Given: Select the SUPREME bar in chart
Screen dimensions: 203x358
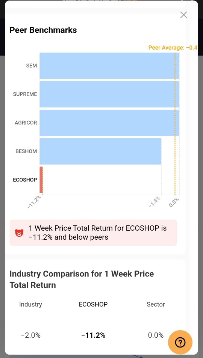Looking at the screenshot, I should click(109, 94).
